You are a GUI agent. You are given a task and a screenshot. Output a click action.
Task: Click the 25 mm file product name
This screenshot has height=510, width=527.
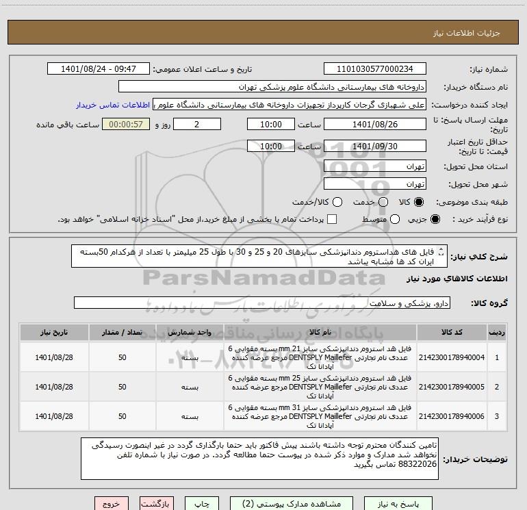click(320, 387)
